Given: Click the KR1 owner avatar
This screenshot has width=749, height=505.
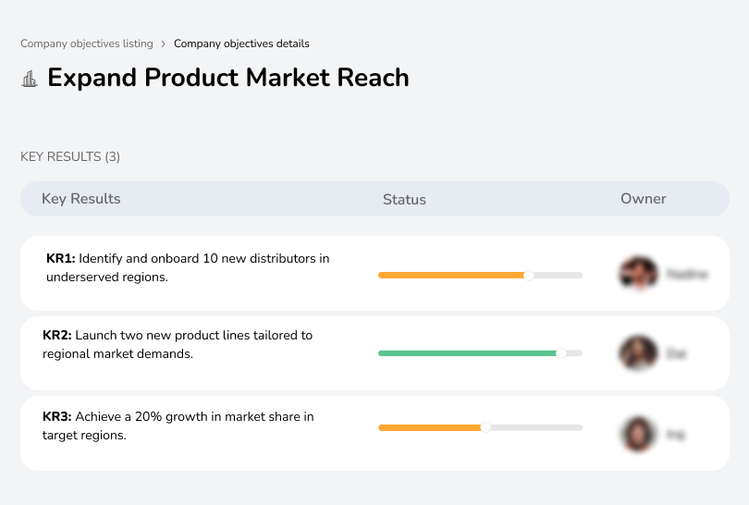Looking at the screenshot, I should [x=639, y=273].
